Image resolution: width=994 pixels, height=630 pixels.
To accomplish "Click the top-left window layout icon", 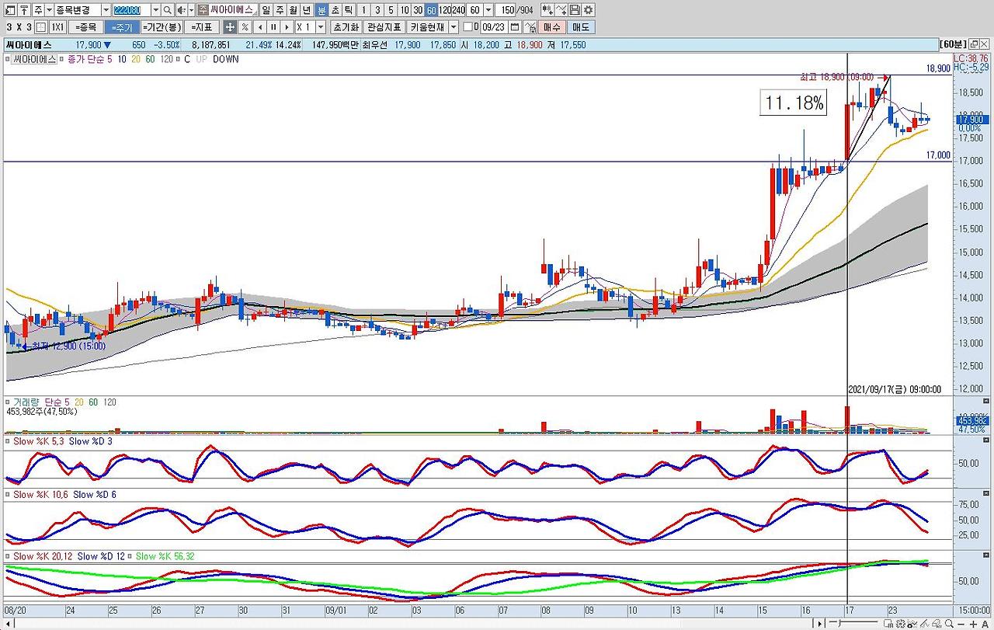I will 9,10.
